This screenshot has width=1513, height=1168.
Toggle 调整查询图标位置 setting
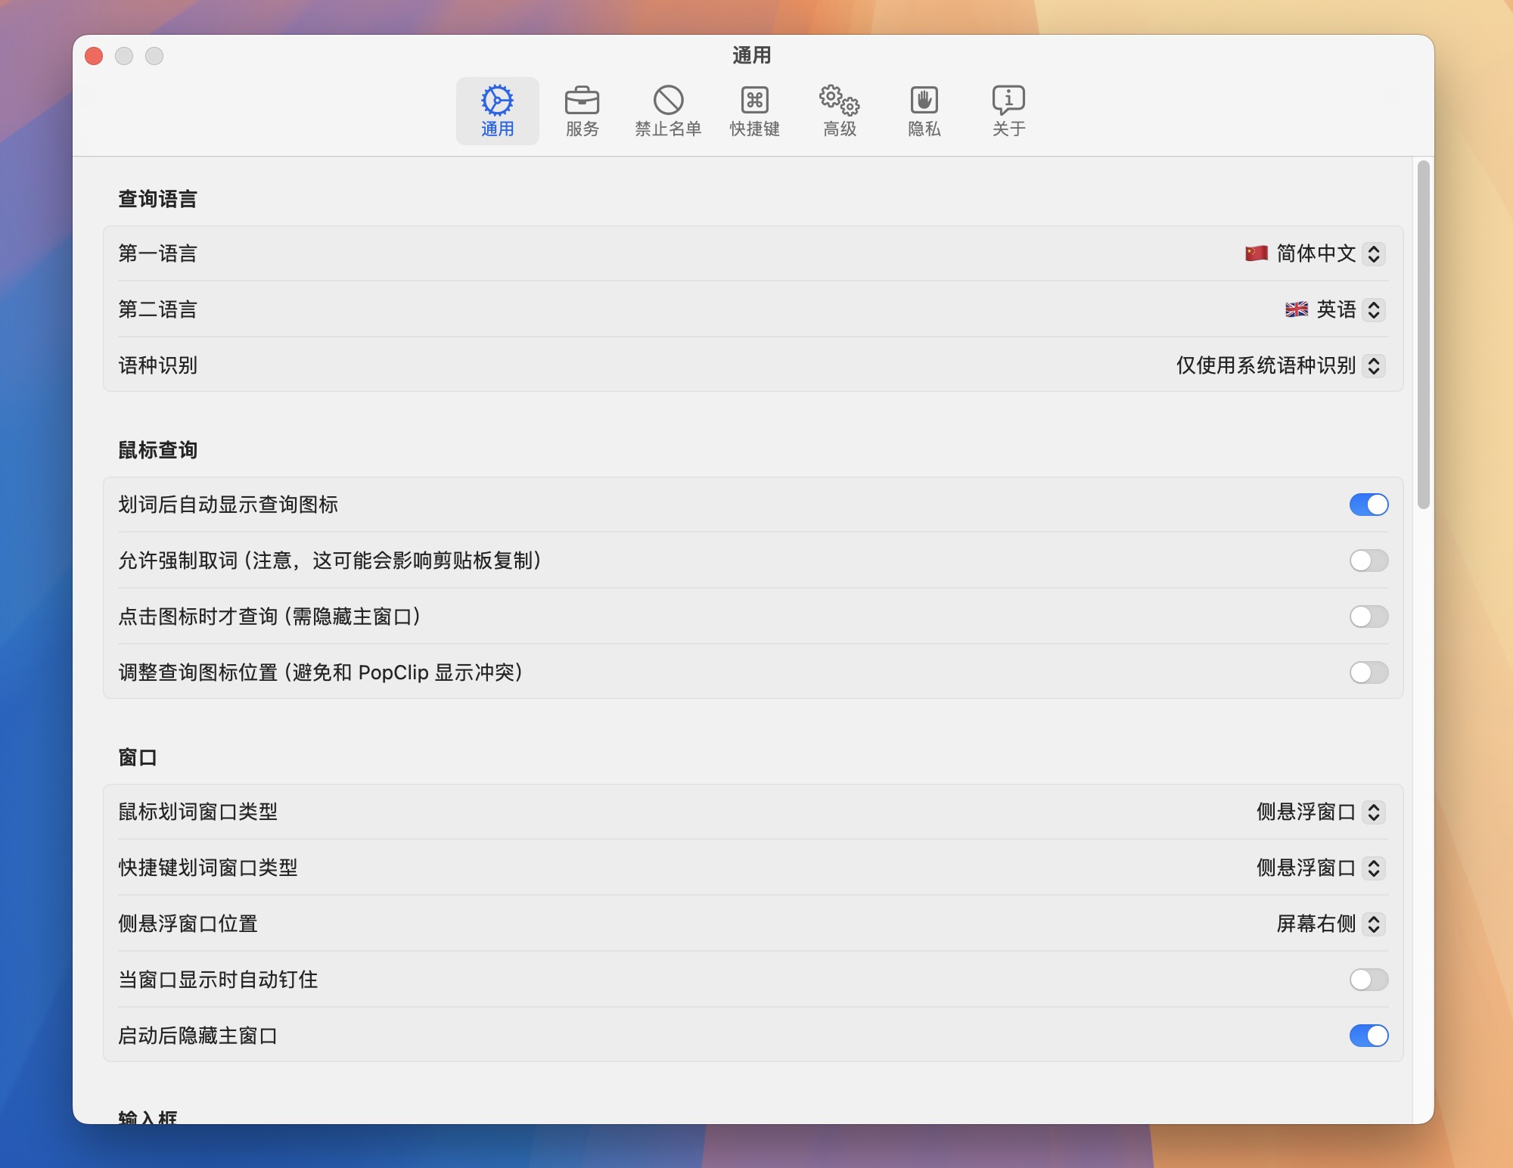(x=1369, y=673)
